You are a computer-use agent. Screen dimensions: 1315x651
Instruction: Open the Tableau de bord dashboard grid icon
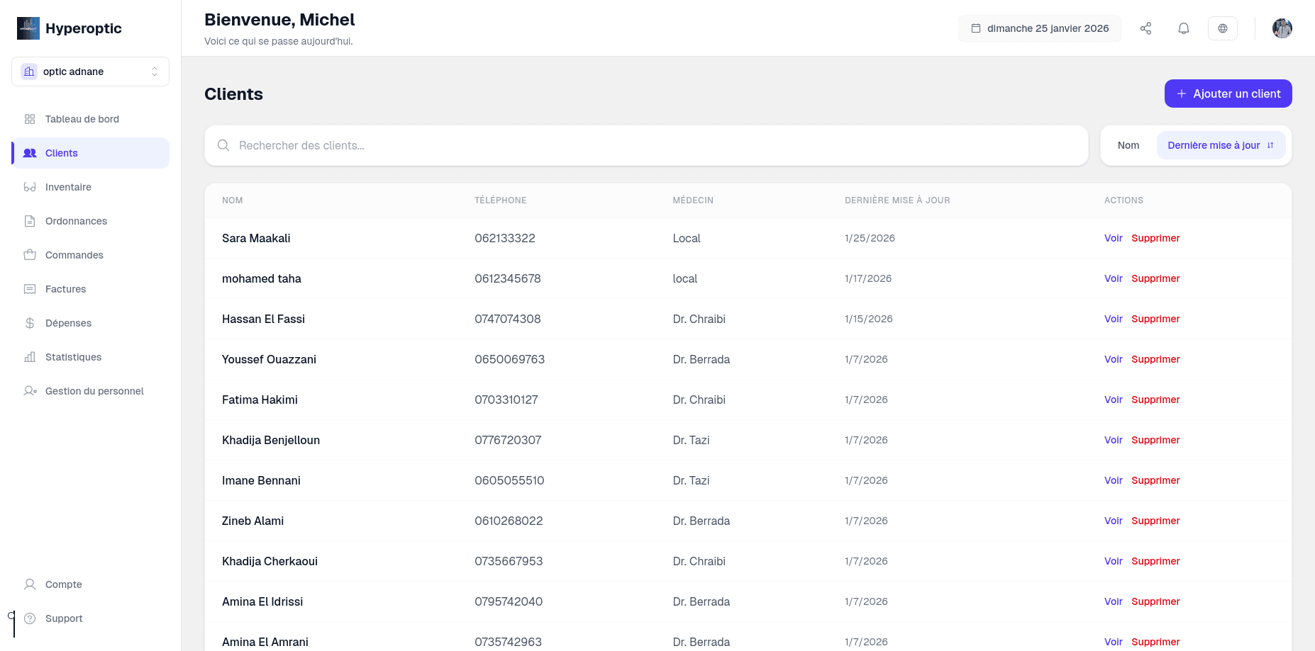coord(30,119)
